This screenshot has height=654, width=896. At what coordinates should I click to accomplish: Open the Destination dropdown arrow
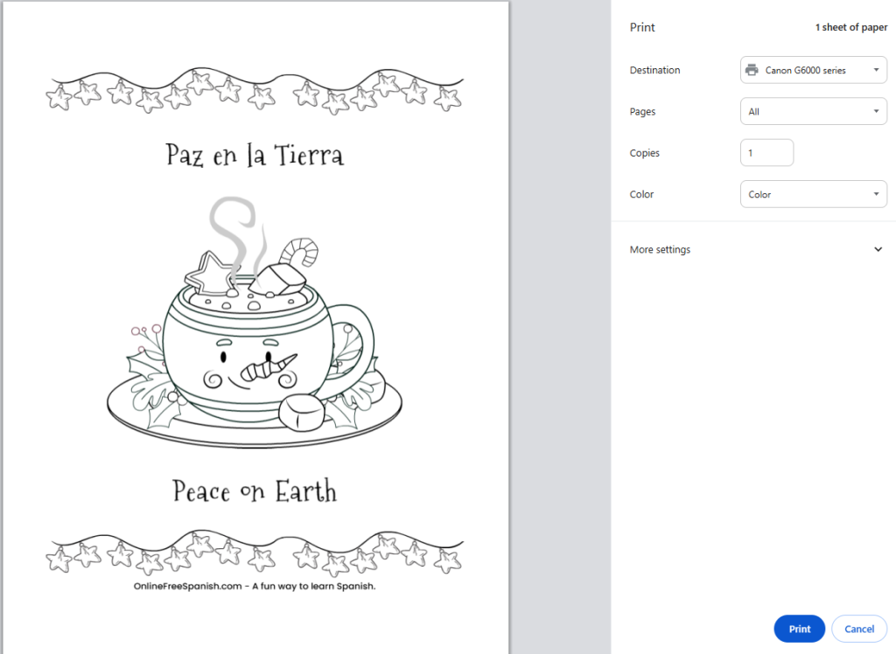[x=875, y=70]
